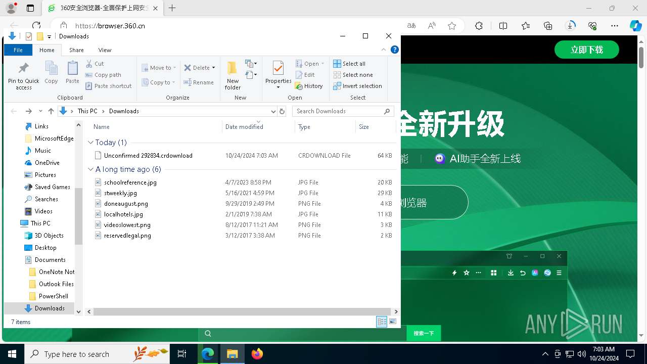Click the History ribbon button
This screenshot has width=647, height=364.
(x=309, y=86)
